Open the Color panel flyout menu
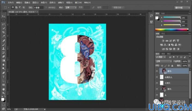192x111 pixels. pos(190,13)
